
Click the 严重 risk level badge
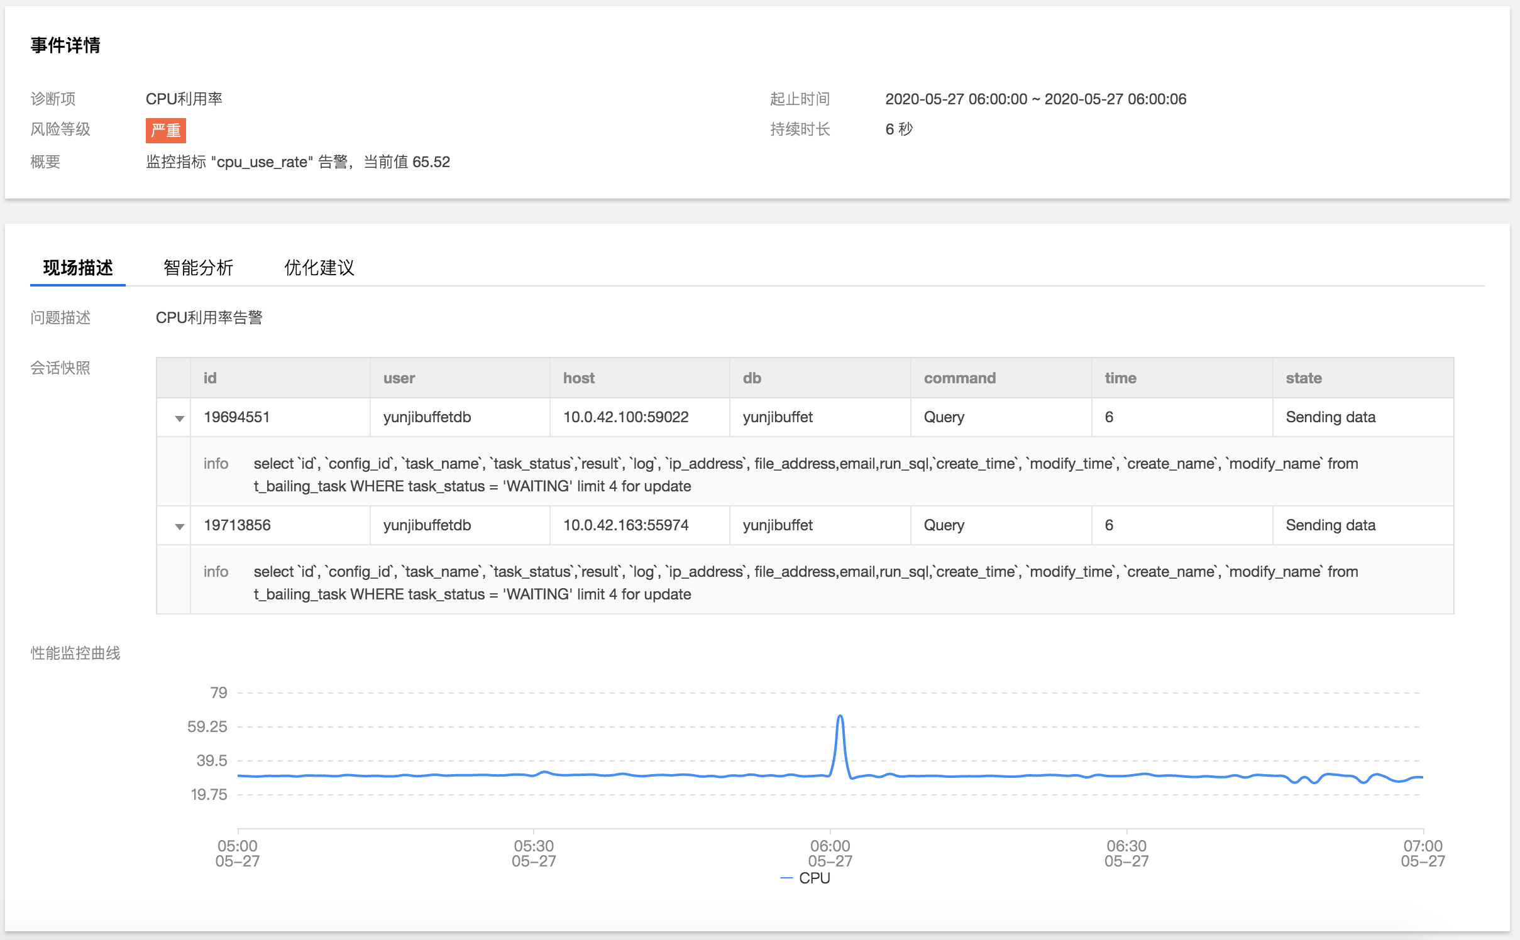tap(165, 130)
